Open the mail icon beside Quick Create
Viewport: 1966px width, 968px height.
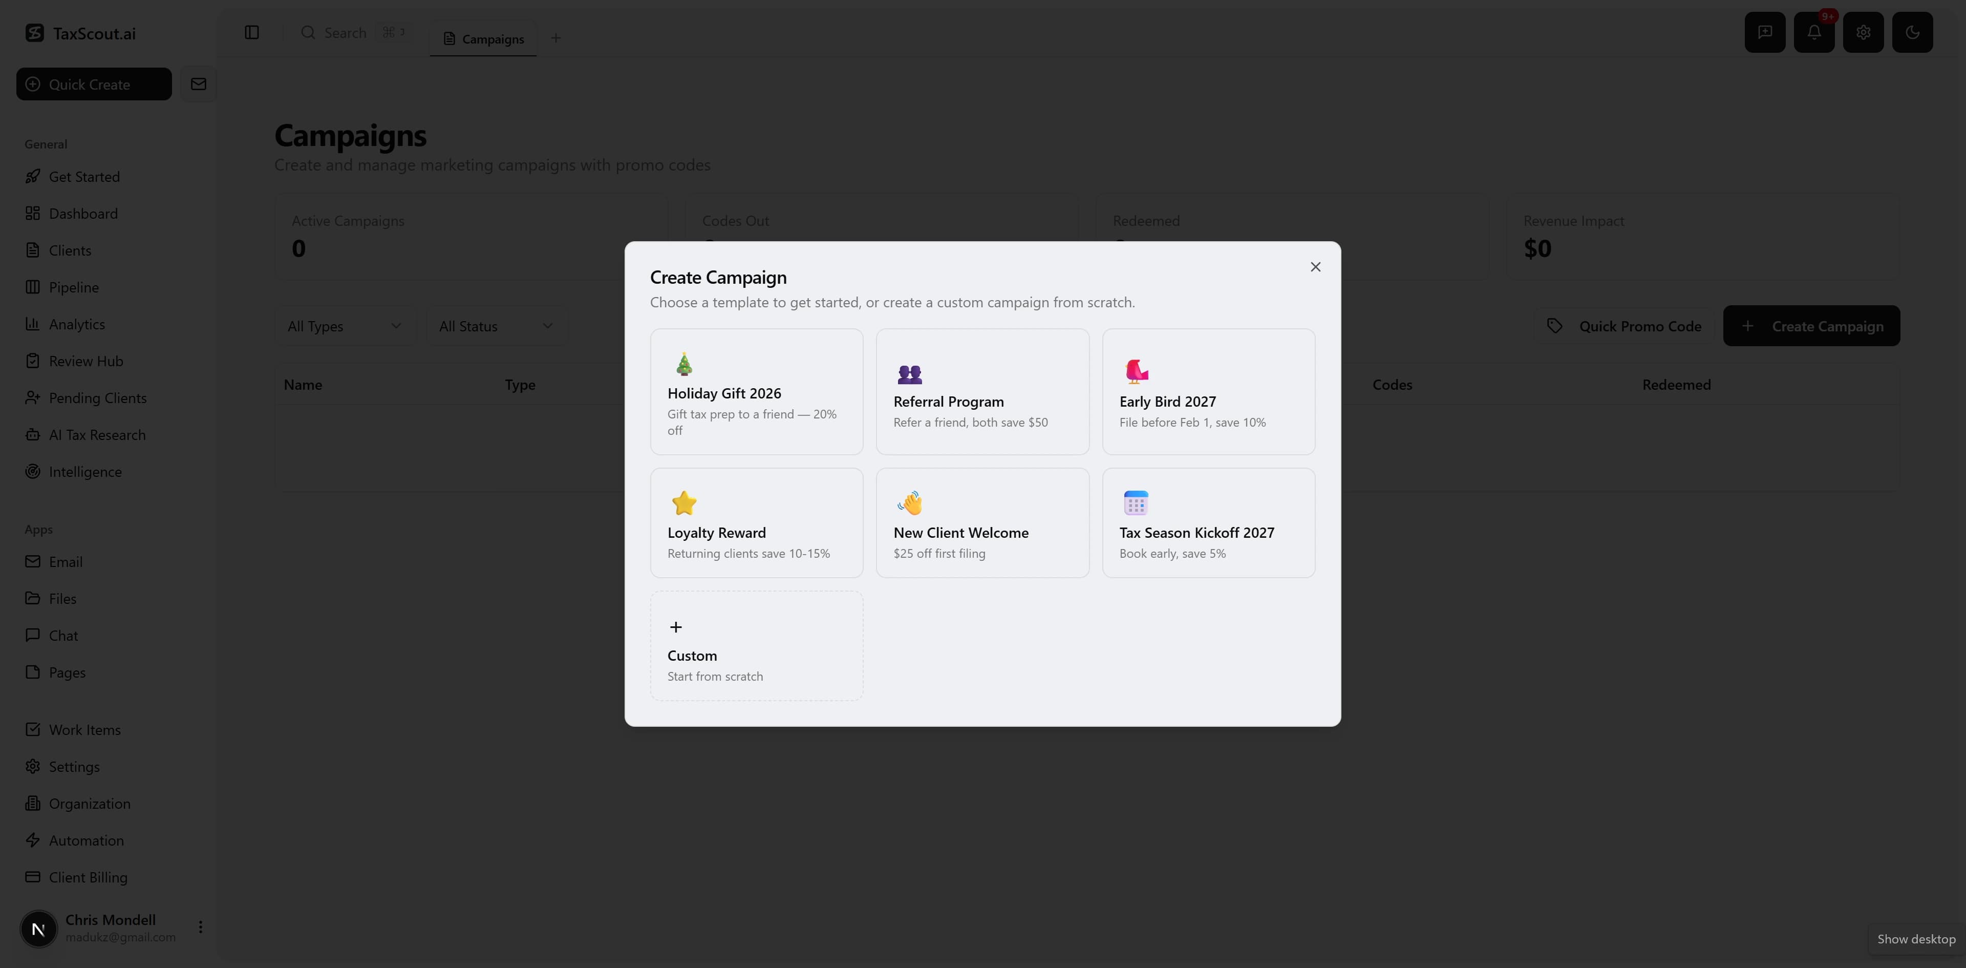(x=199, y=84)
